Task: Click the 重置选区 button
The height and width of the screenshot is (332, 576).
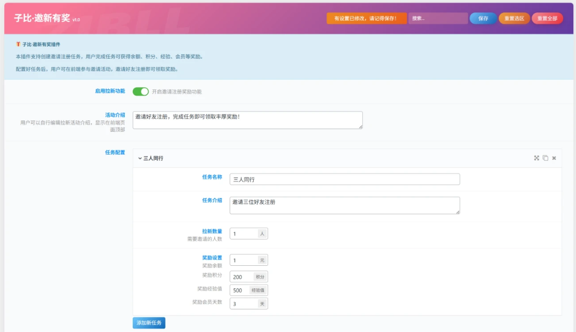Action: click(514, 18)
